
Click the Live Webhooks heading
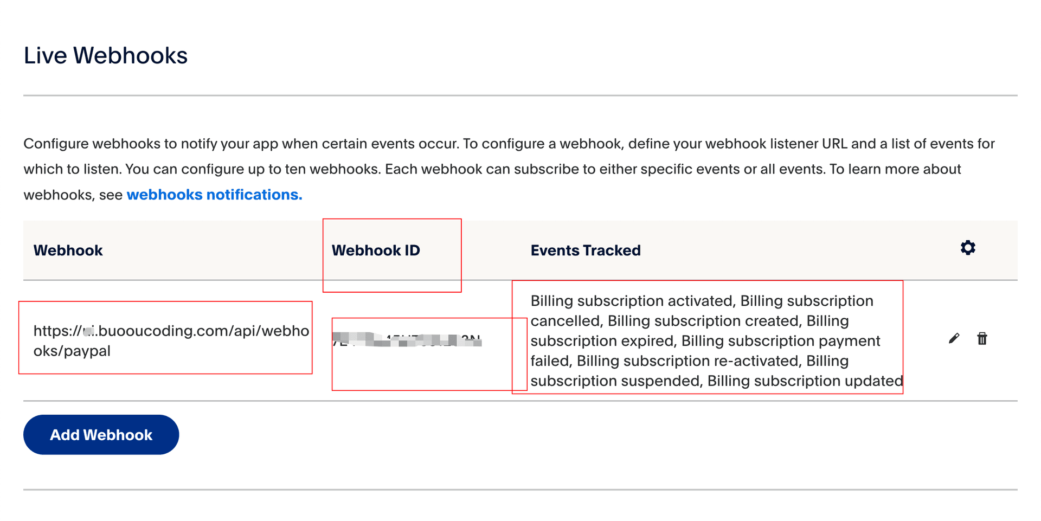[106, 55]
